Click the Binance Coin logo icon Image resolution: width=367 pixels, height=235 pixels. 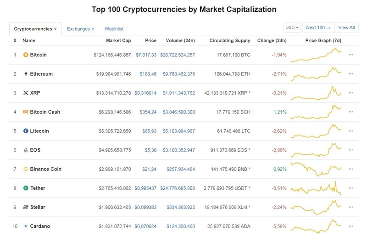click(x=26, y=169)
